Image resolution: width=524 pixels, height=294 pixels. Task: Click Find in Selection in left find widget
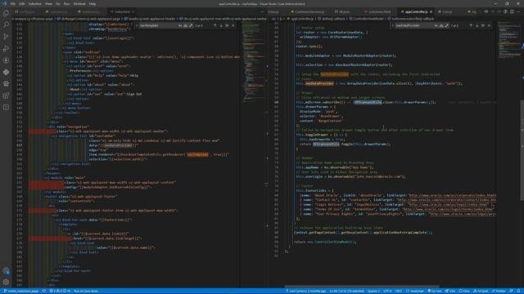tap(227, 25)
